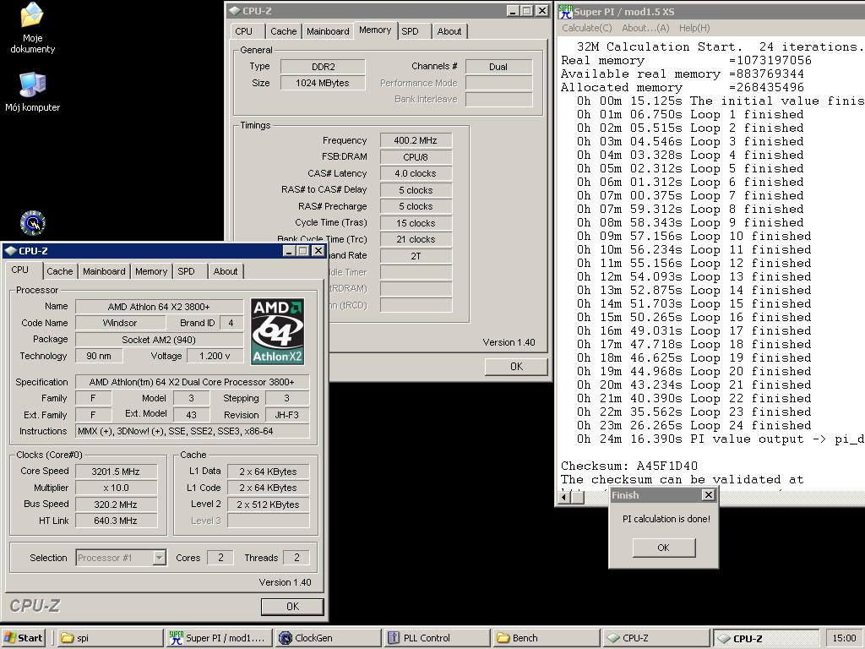The width and height of the screenshot is (865, 649).
Task: Open the Processor #1 selection dropdown
Action: click(x=159, y=558)
